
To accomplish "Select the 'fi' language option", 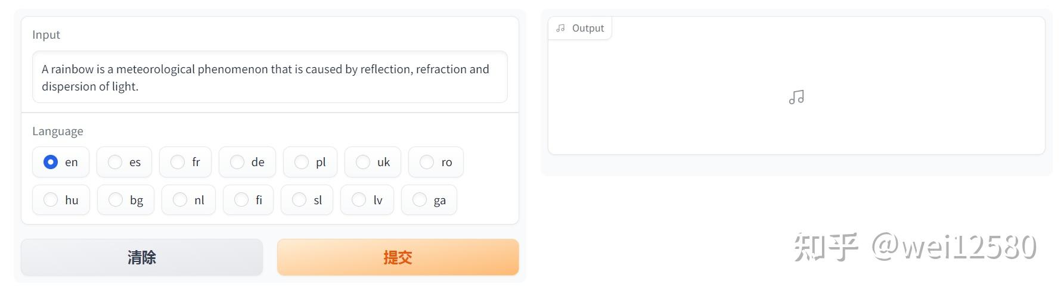I will pyautogui.click(x=241, y=200).
